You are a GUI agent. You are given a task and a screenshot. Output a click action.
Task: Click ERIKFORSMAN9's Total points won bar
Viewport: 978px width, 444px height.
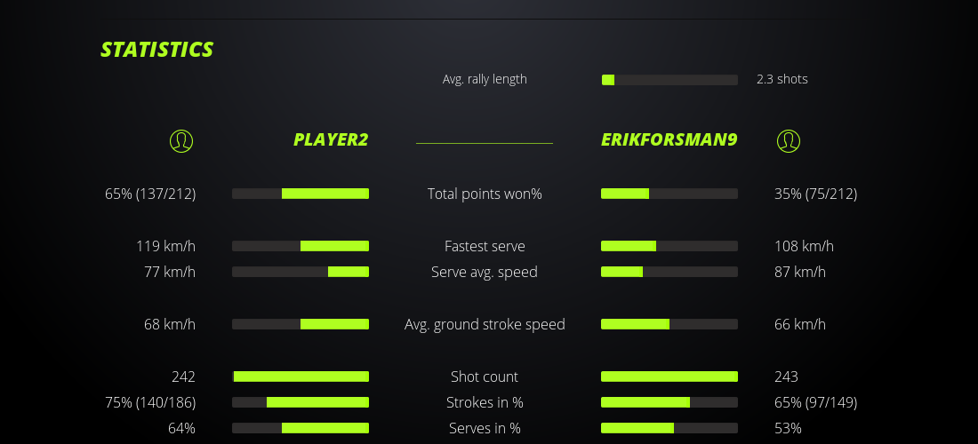[669, 194]
